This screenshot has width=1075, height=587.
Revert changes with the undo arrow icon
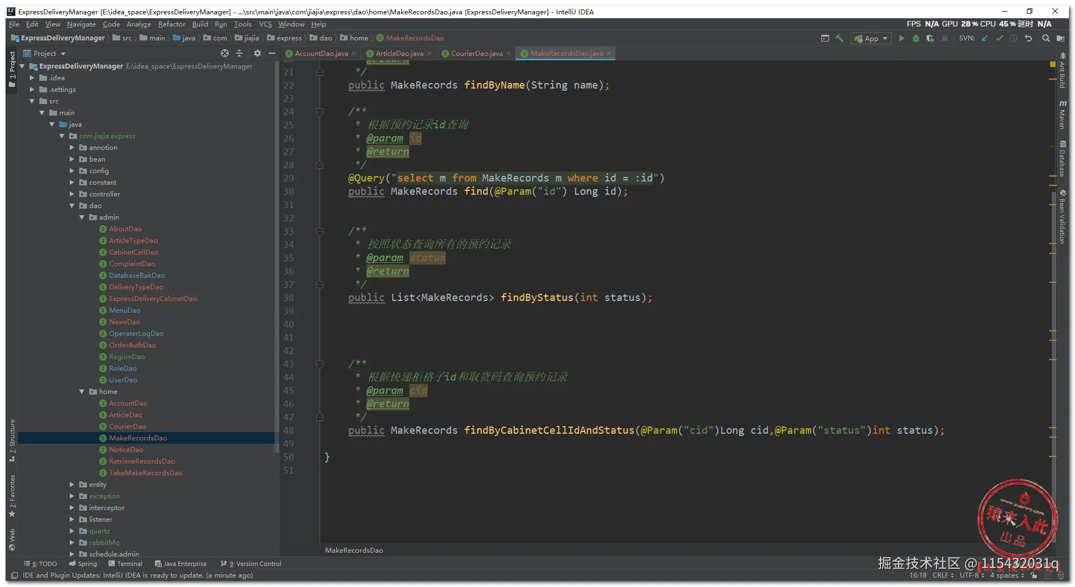tap(1028, 38)
